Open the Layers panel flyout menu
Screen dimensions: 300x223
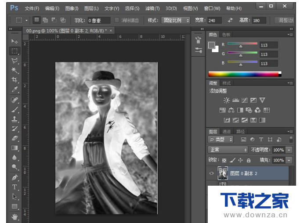pos(290,131)
